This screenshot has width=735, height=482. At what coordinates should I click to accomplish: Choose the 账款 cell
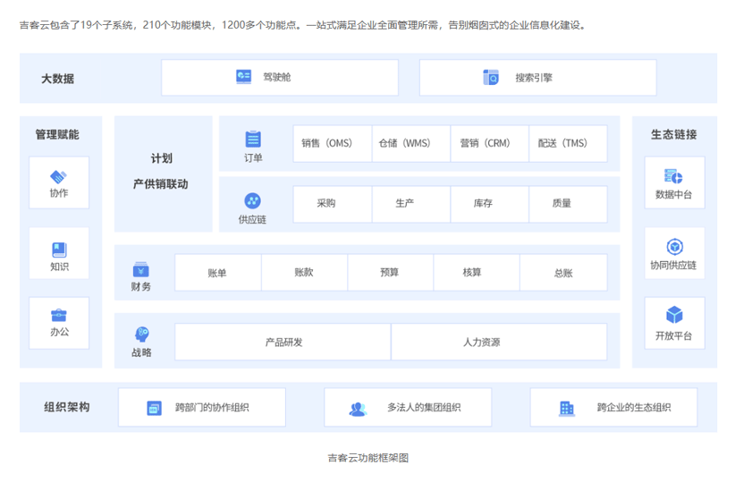305,273
